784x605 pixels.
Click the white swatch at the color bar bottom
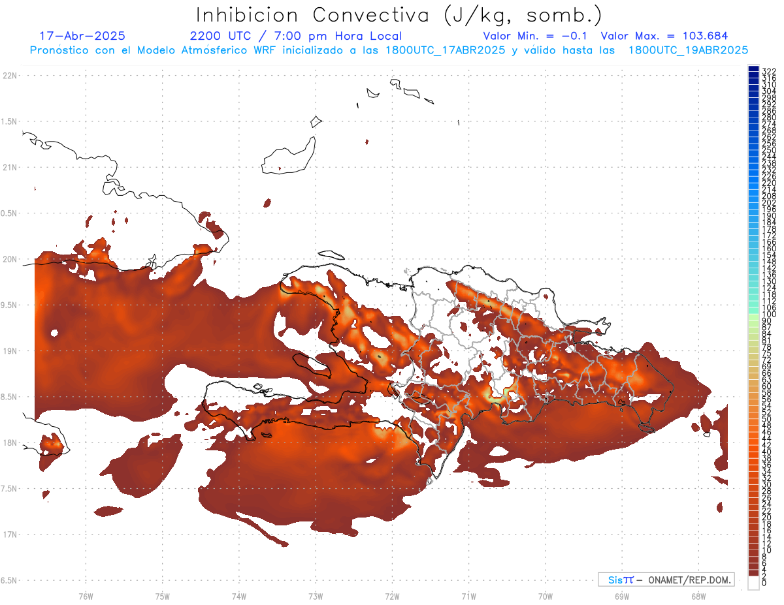point(753,583)
